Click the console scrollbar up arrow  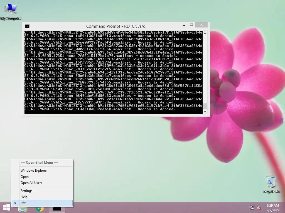(205, 33)
